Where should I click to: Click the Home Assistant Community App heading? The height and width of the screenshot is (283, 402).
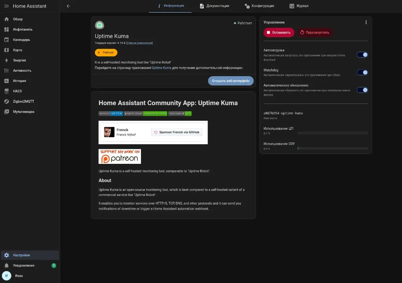(x=168, y=103)
